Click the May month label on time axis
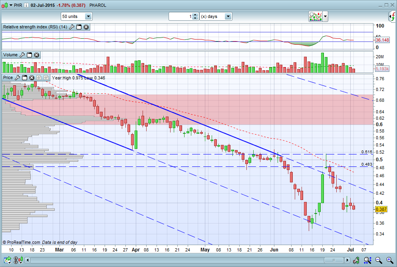The image size is (397, 267). pos(205,250)
